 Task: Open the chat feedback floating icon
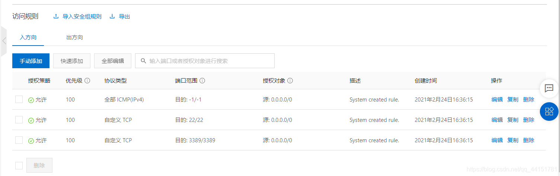tap(549, 88)
